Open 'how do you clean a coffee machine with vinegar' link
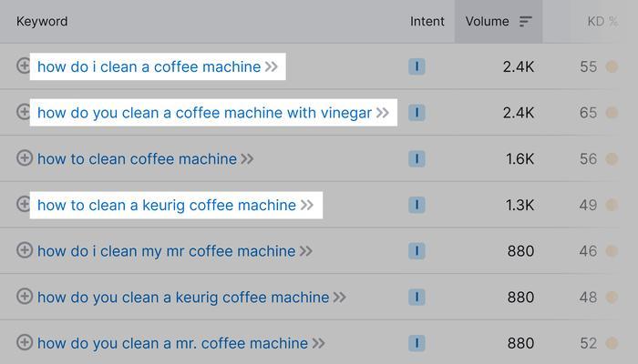The width and height of the screenshot is (638, 364). [x=204, y=113]
